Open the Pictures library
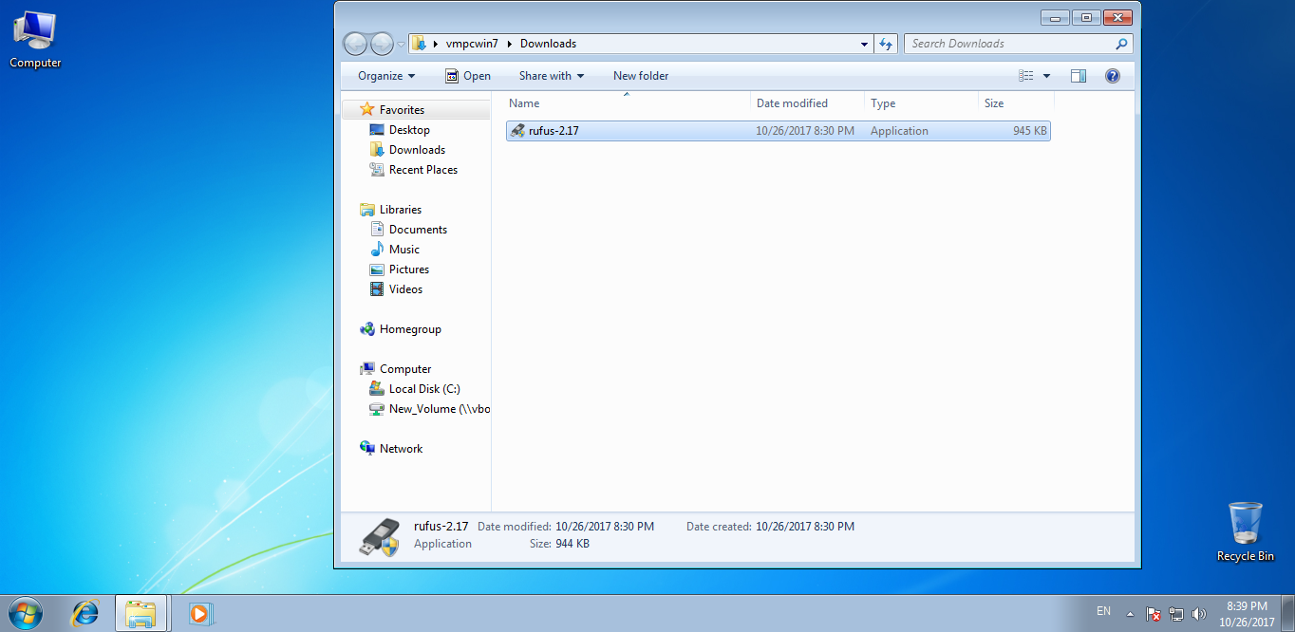Viewport: 1295px width, 632px height. pos(408,270)
